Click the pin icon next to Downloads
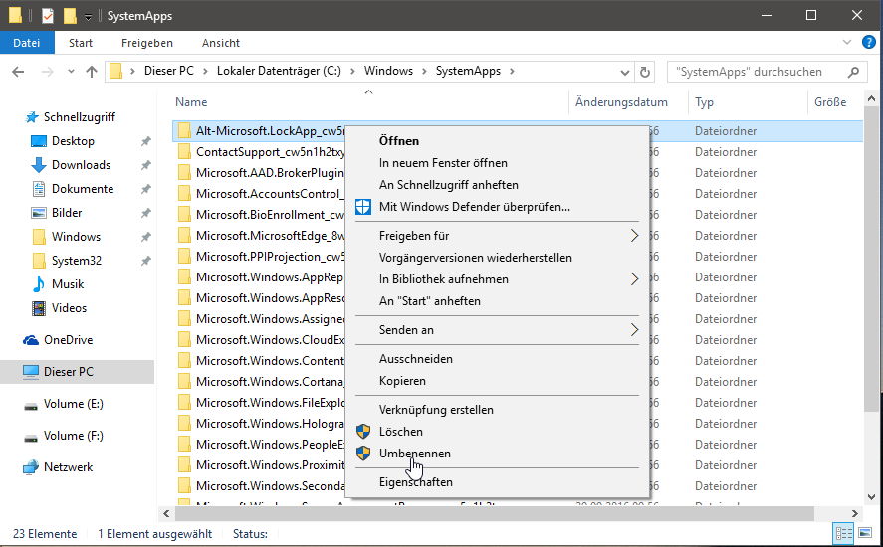The image size is (883, 547). click(x=146, y=165)
